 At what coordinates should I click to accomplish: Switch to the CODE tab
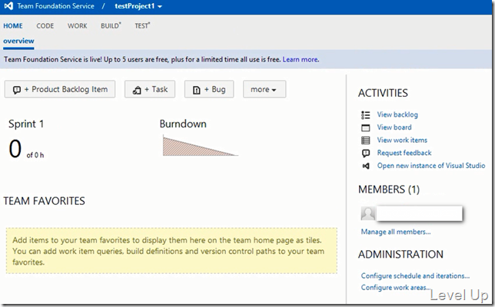pyautogui.click(x=45, y=26)
